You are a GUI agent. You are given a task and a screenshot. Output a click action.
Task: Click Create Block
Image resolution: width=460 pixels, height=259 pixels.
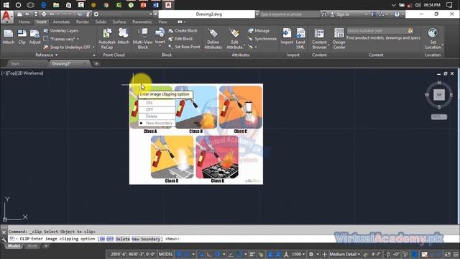pyautogui.click(x=183, y=30)
